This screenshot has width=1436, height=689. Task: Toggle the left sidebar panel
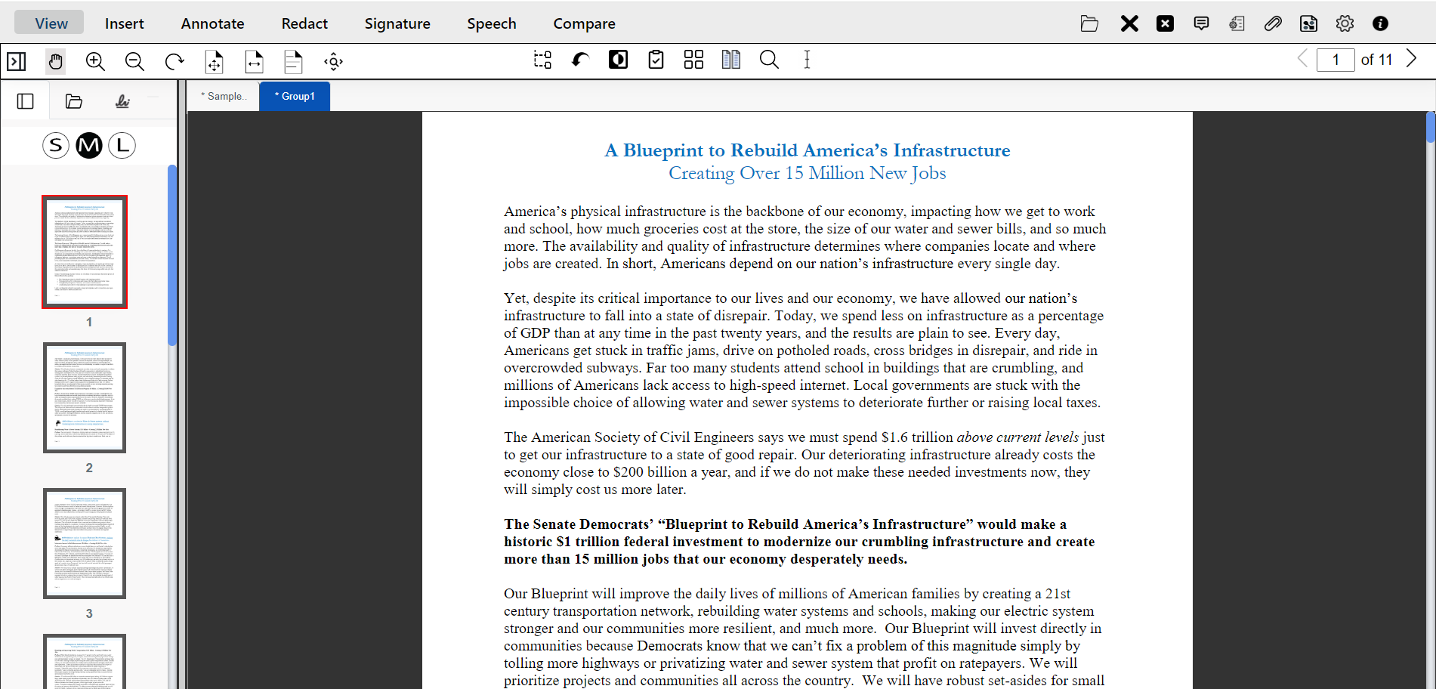click(x=26, y=100)
